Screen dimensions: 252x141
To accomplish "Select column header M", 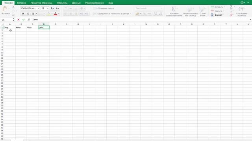I will pos(146,24).
